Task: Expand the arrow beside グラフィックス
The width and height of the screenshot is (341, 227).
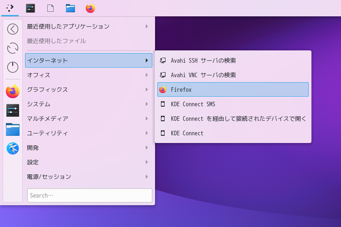Action: 147,89
